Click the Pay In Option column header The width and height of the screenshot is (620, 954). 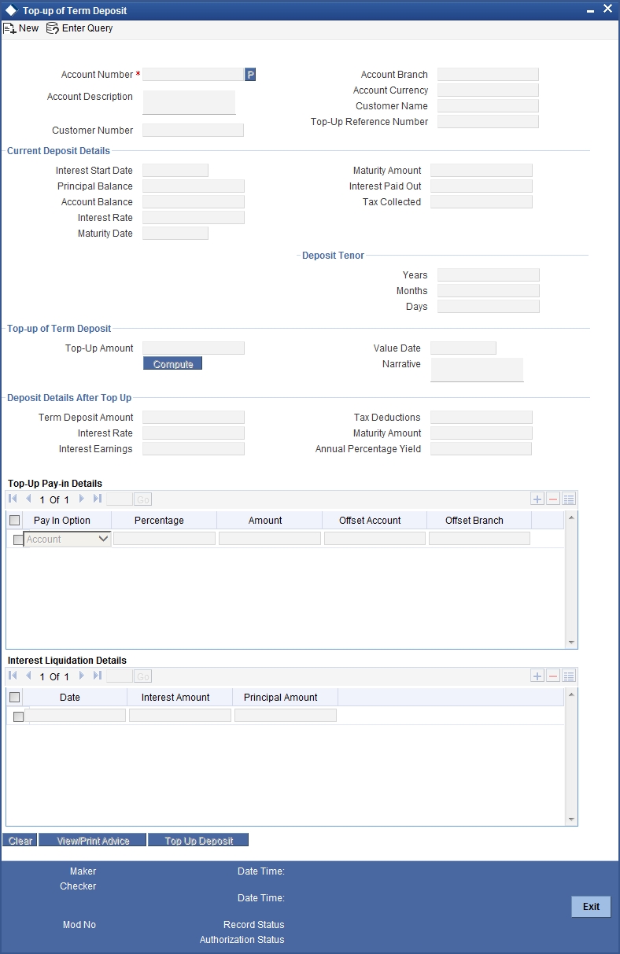(62, 521)
